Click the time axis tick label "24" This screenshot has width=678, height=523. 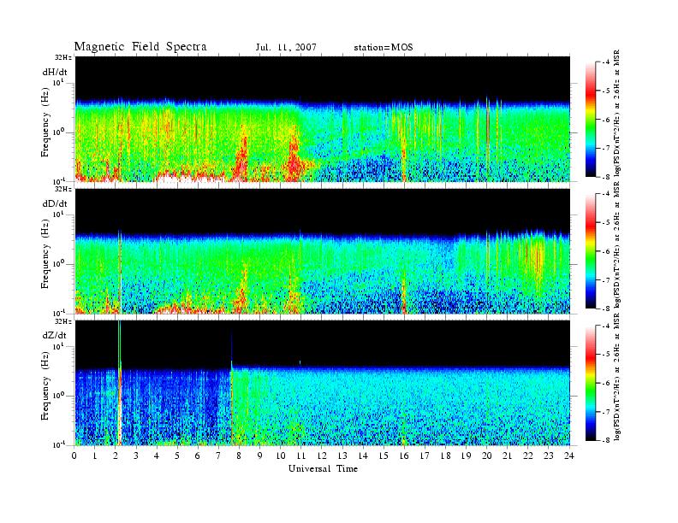click(x=569, y=455)
